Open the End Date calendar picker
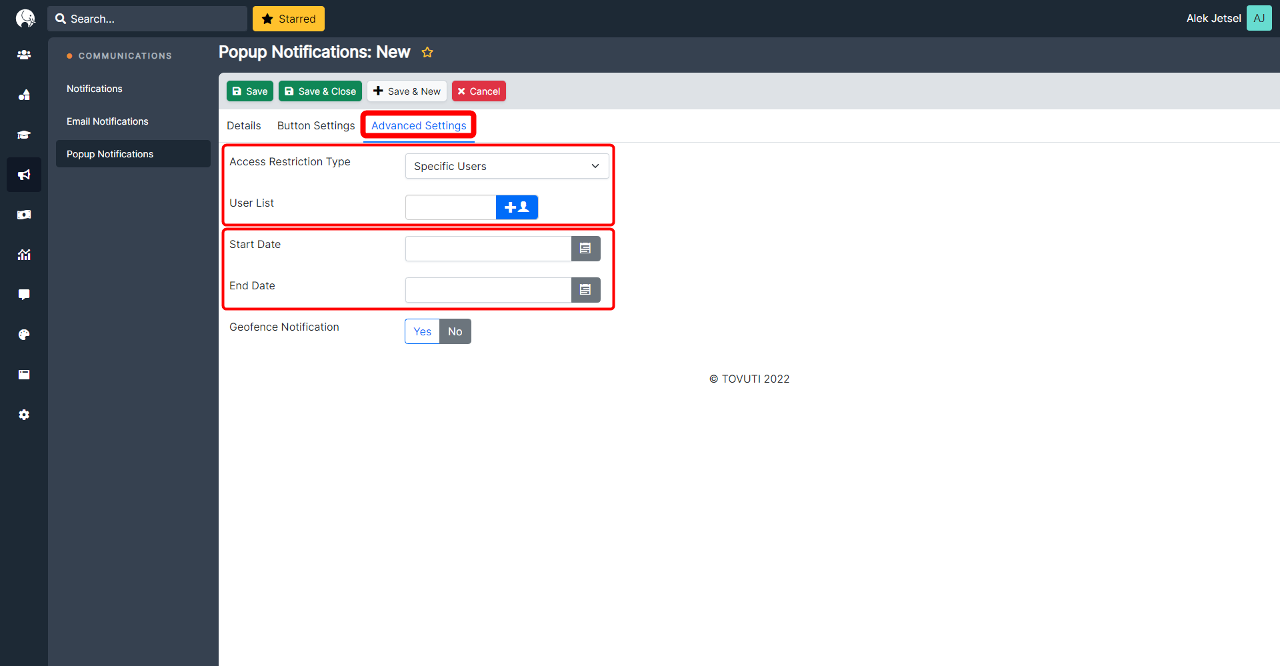This screenshot has height=666, width=1280. (x=586, y=290)
